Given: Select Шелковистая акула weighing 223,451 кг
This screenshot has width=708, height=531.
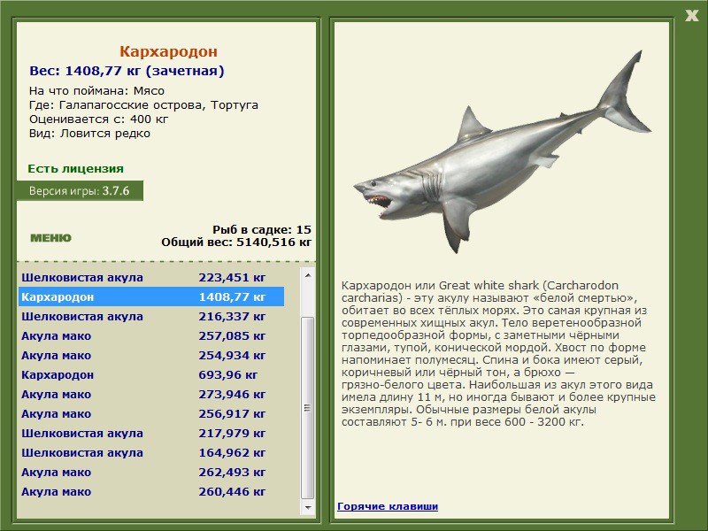Looking at the screenshot, I should 151,277.
